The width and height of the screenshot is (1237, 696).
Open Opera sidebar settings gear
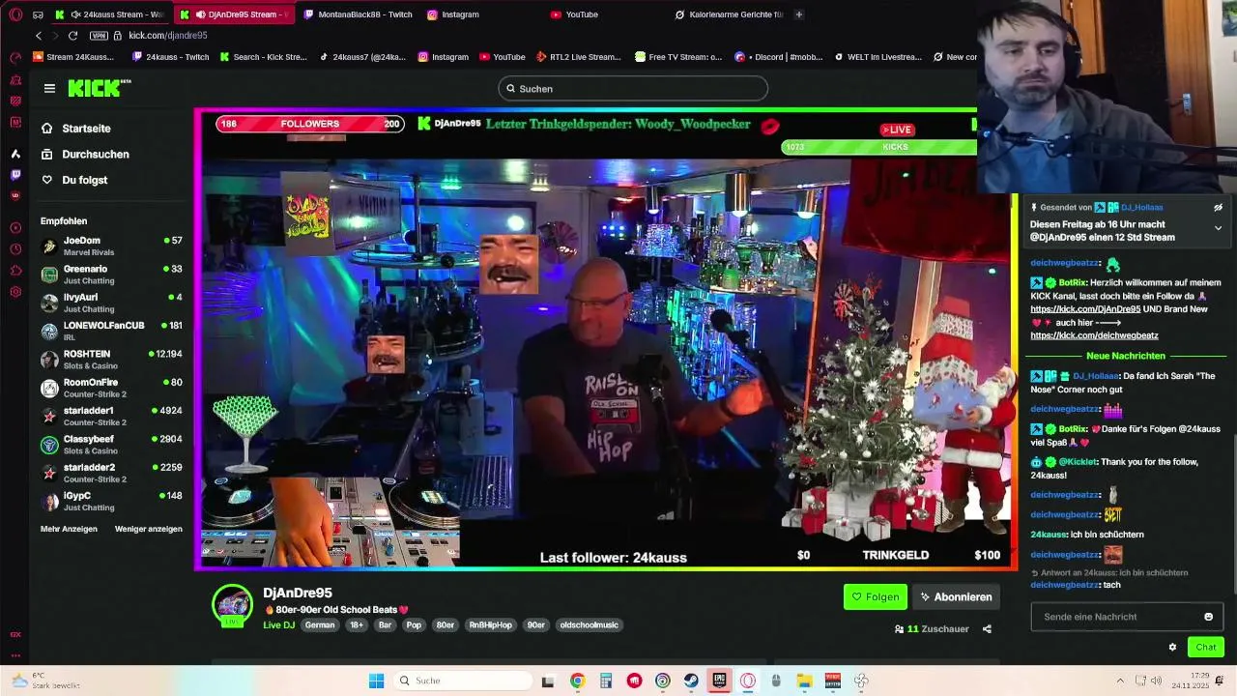click(x=15, y=292)
